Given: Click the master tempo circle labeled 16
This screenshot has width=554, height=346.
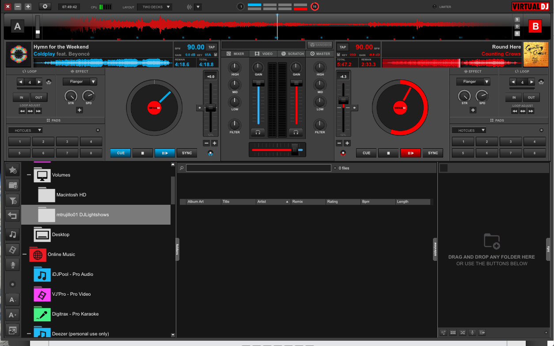Looking at the screenshot, I should point(314,7).
